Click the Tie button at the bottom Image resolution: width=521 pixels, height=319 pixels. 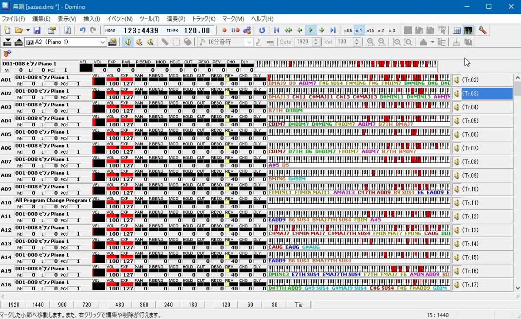(299, 305)
